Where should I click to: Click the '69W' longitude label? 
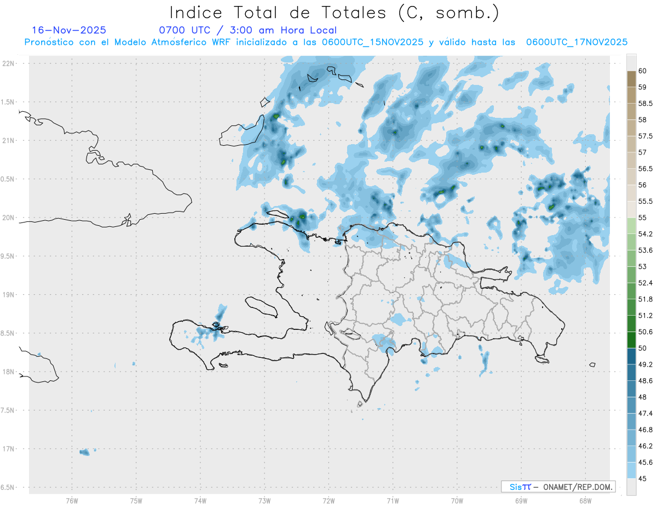(521, 501)
